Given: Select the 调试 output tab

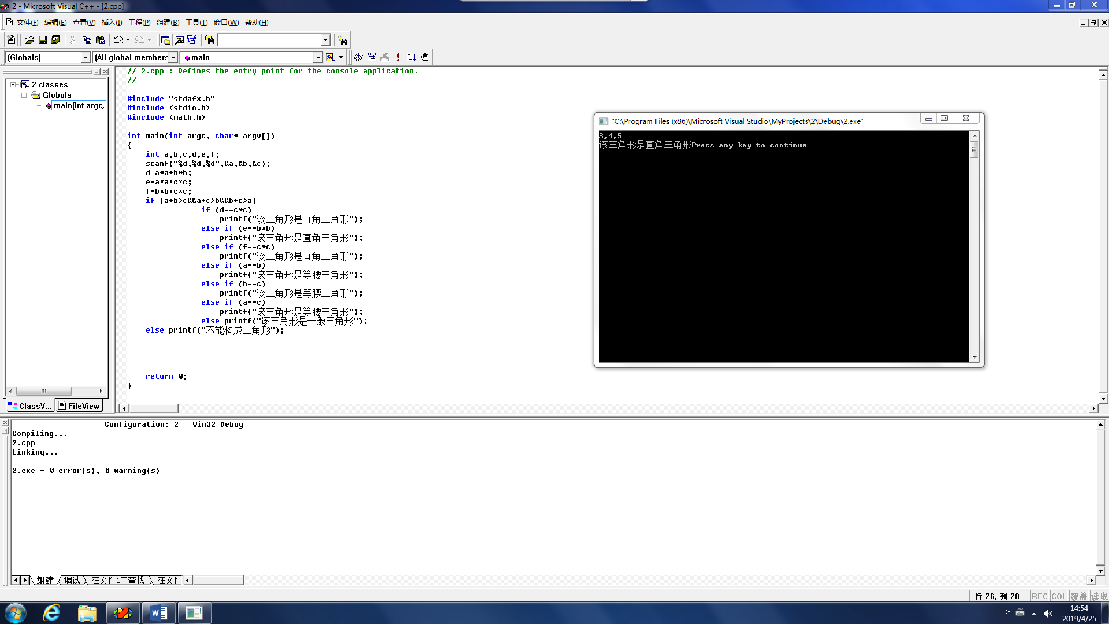Looking at the screenshot, I should [x=72, y=580].
